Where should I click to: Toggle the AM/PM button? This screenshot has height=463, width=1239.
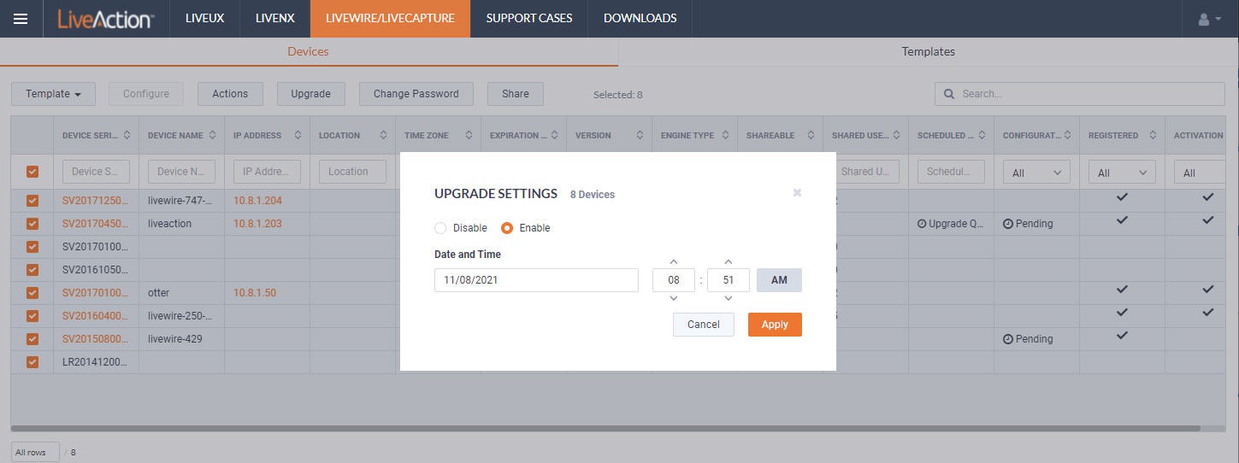pos(779,280)
